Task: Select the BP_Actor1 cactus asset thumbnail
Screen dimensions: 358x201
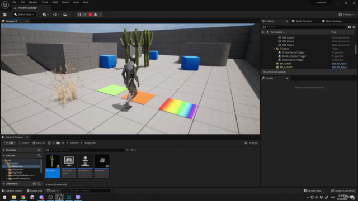Action: 53,166
